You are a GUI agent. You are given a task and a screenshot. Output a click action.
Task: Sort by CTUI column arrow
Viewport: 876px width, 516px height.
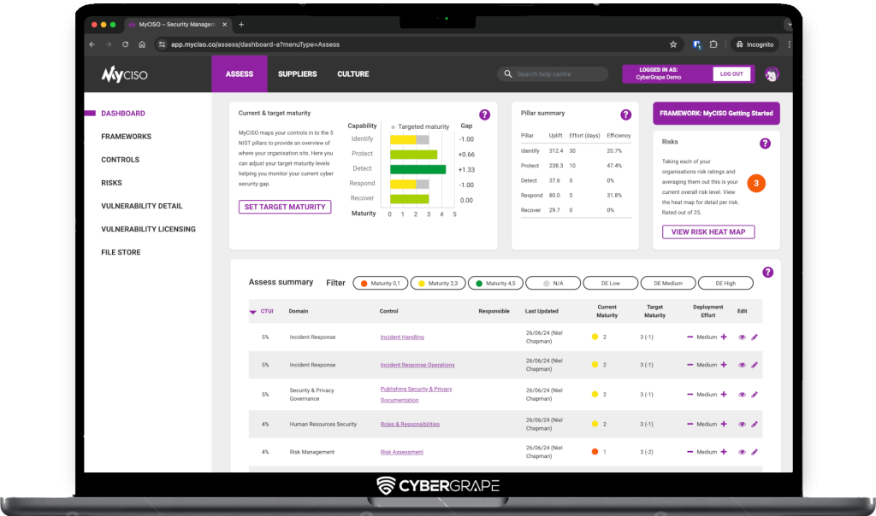(253, 312)
